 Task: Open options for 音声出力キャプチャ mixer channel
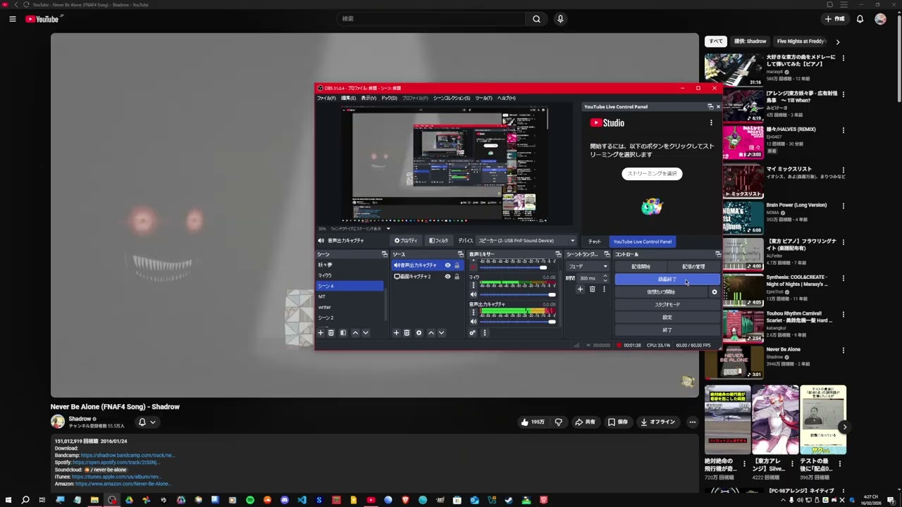tap(474, 311)
